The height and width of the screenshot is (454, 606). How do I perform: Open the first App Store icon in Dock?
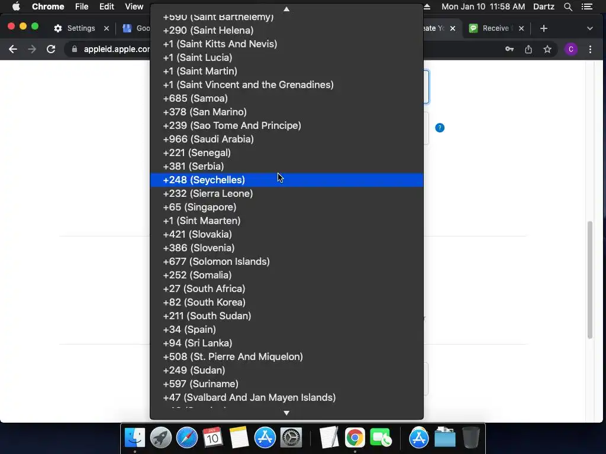click(265, 438)
